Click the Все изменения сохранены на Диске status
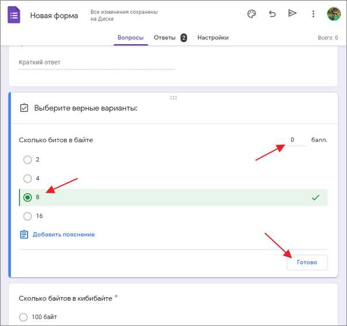 124,15
